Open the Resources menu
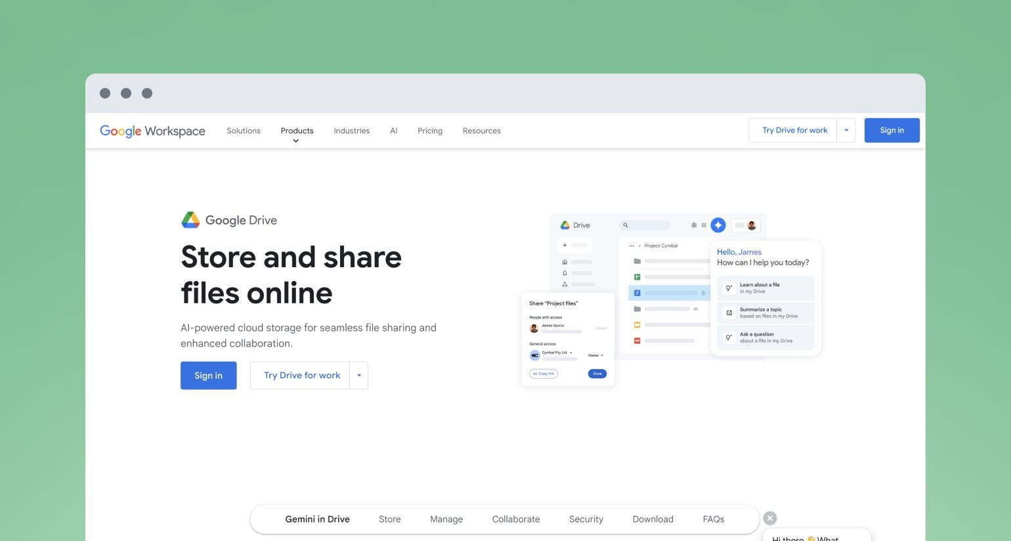Image resolution: width=1011 pixels, height=541 pixels. [x=482, y=131]
